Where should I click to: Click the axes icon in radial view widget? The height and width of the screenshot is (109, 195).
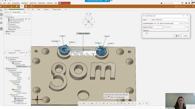pyautogui.click(x=86, y=19)
